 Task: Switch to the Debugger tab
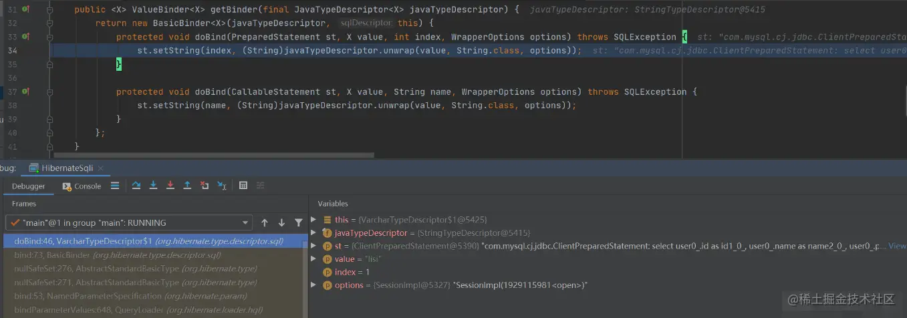pyautogui.click(x=29, y=186)
